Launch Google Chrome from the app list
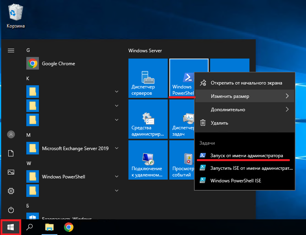306x235 pixels. [73, 63]
